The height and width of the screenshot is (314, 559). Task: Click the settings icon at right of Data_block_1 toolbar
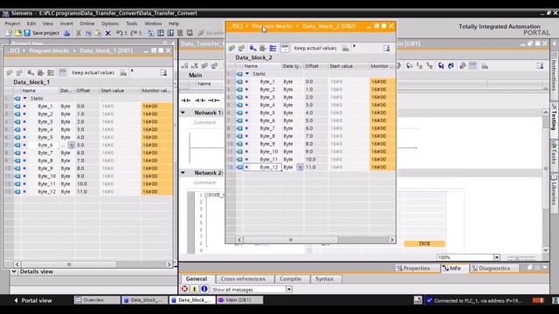(163, 73)
